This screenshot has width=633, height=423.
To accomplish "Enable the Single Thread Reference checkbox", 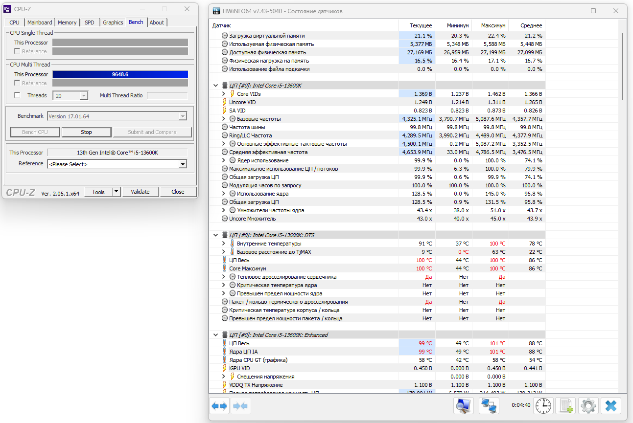I will [x=17, y=51].
